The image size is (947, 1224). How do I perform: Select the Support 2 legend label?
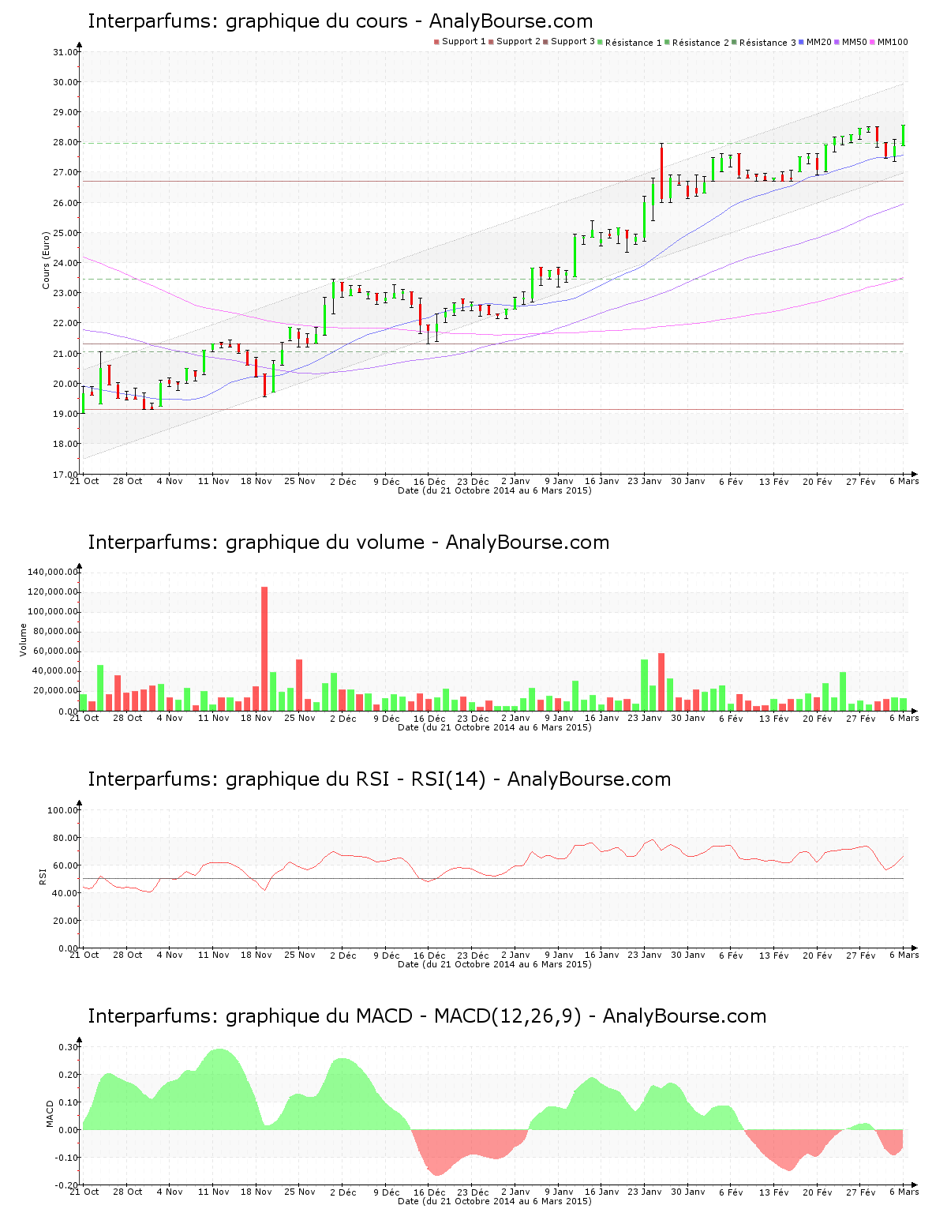click(x=518, y=42)
